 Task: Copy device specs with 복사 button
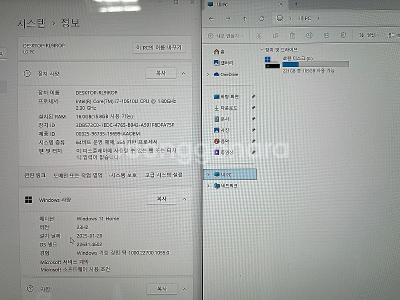pos(160,73)
